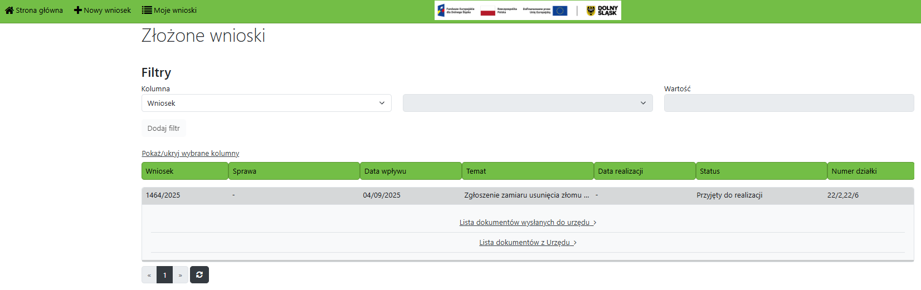921x290 pixels.
Task: Click Pokaż/ukryj wybrane kolumny link
Action: click(x=190, y=154)
